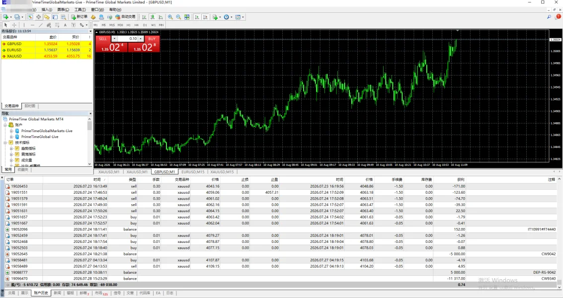Toggle the Data Window crosshair icon
This screenshot has width=563, height=298.
click(38, 17)
